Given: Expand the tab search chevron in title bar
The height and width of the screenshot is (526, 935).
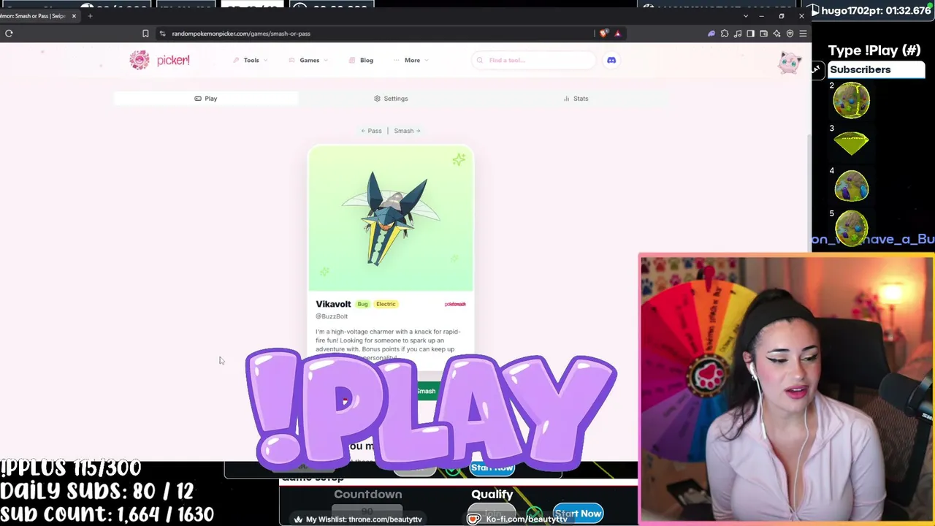Looking at the screenshot, I should [x=745, y=15].
